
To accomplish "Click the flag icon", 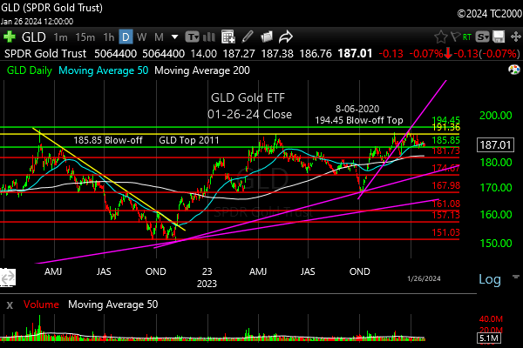I will tap(455, 37).
